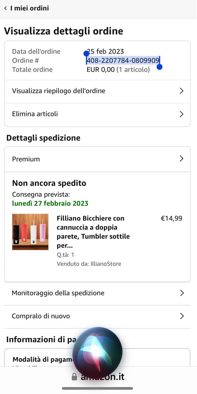Choose Elimina articoli option
The width and height of the screenshot is (197, 394).
point(35,114)
